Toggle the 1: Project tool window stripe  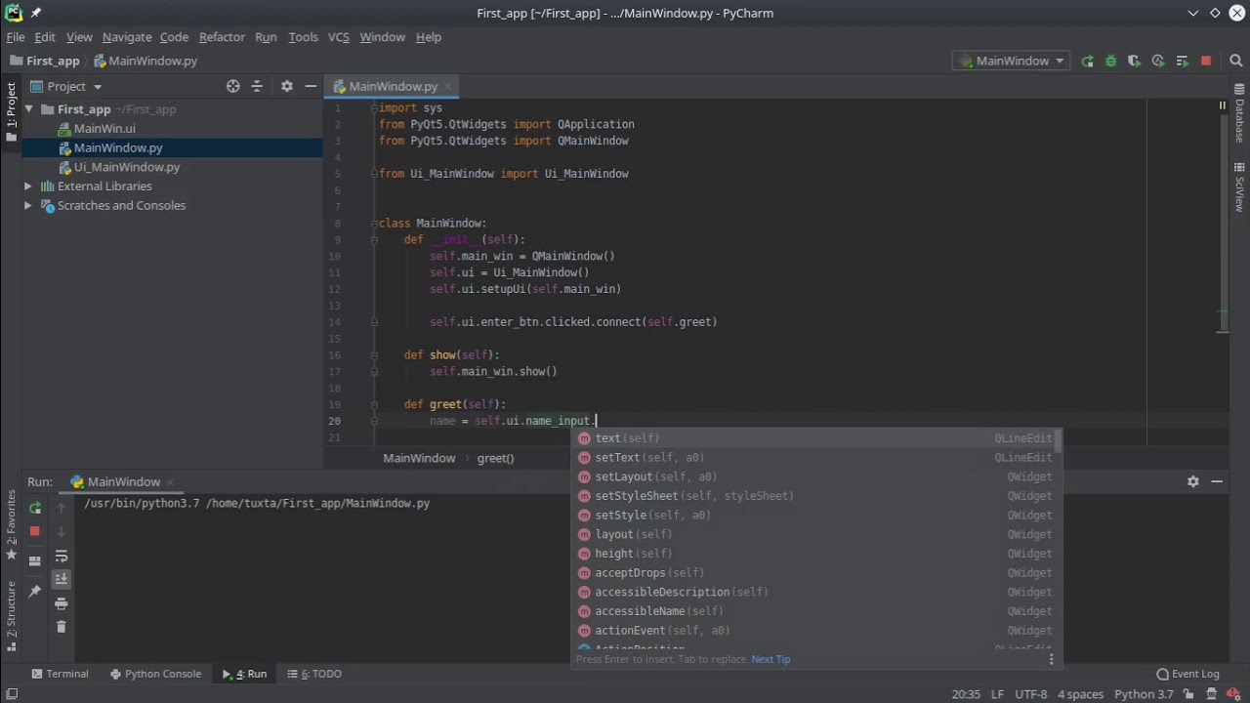click(x=11, y=112)
